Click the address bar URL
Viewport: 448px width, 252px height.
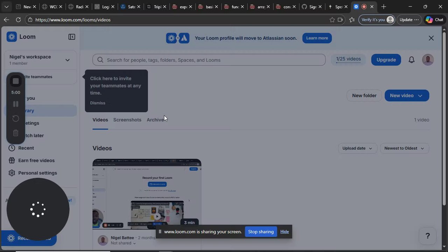(73, 20)
